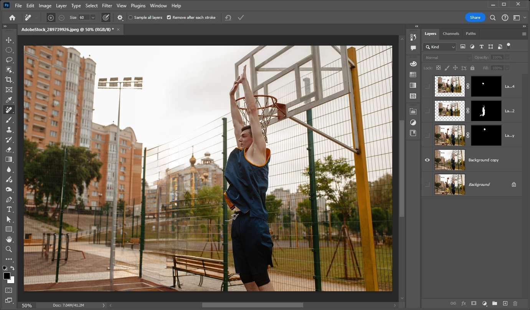Select the Path Selection tool
530x310 pixels.
[8, 220]
